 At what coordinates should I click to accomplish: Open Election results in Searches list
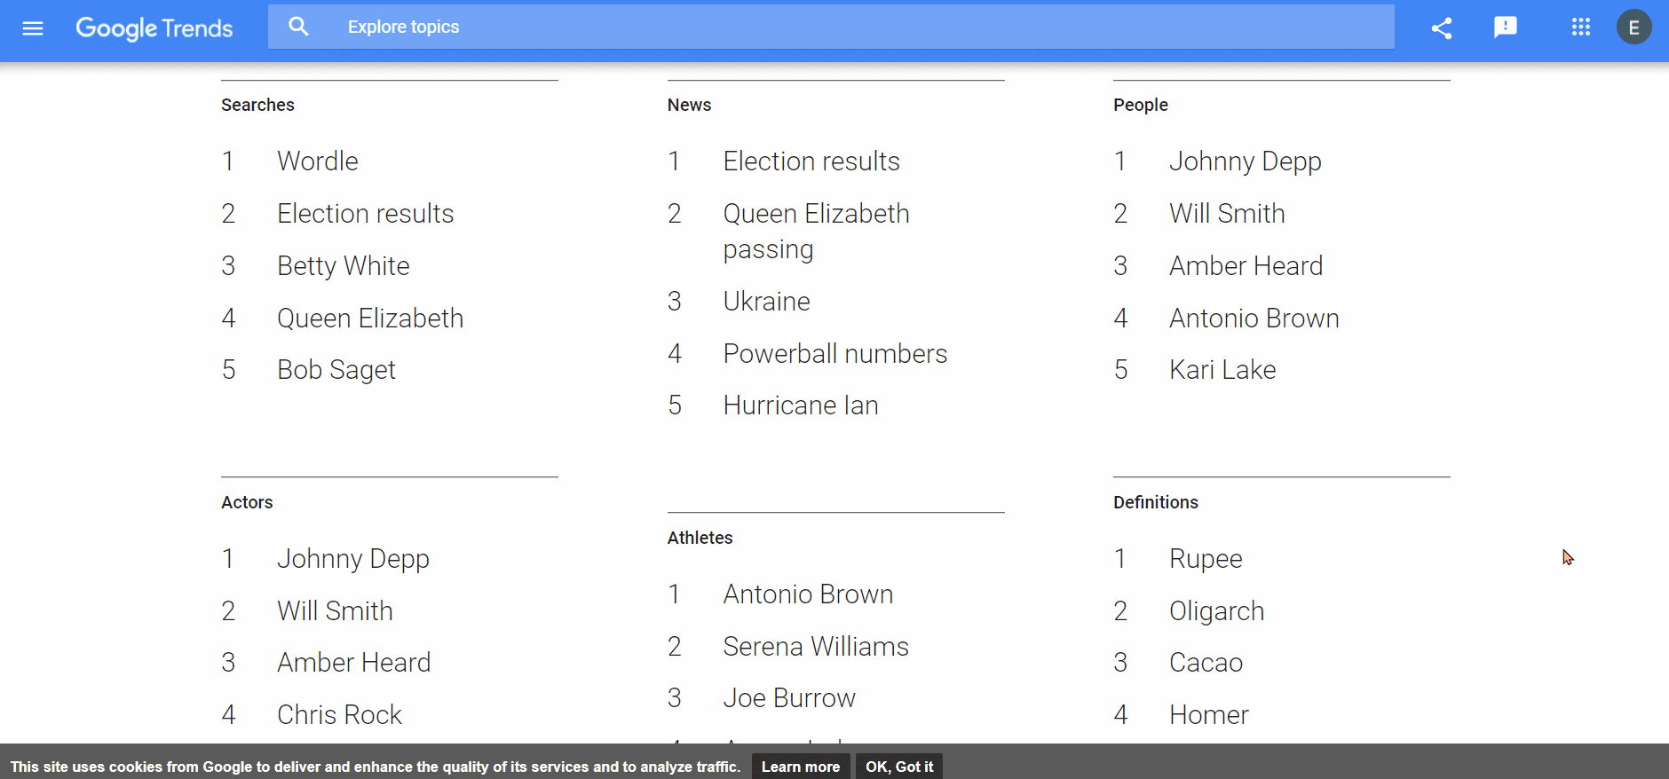pos(366,214)
